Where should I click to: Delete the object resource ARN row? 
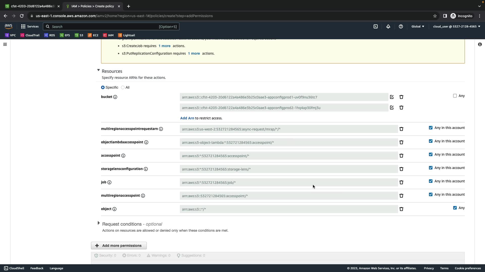point(401,209)
